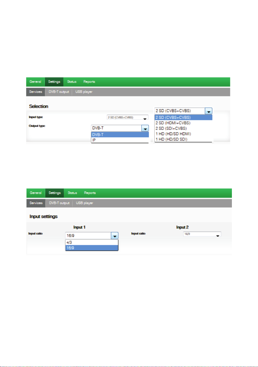Click the Selection section heading
The height and width of the screenshot is (367, 258).
(x=38, y=106)
